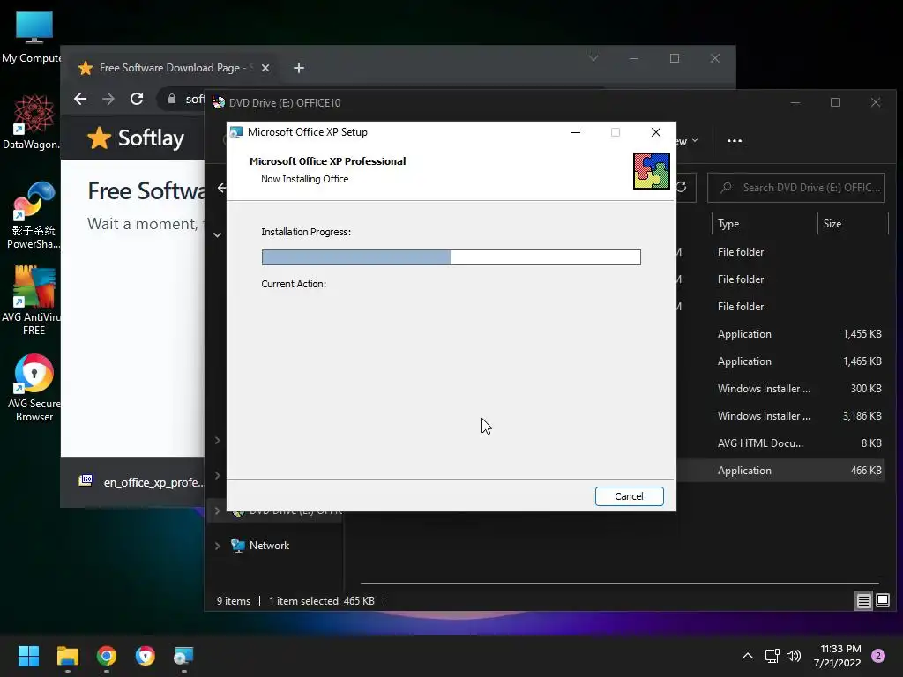Select the Free Software Download Page tab

[x=173, y=68]
